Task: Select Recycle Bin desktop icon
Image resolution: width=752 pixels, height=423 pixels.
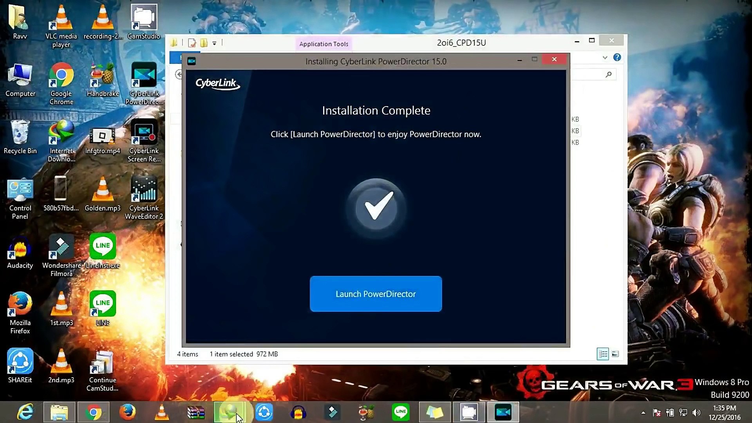Action: click(x=20, y=137)
